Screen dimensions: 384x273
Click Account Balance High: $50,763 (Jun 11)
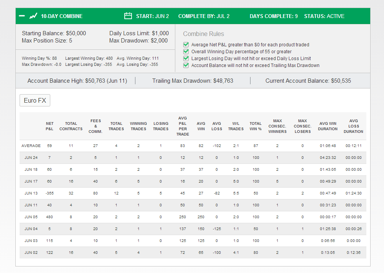coord(77,81)
